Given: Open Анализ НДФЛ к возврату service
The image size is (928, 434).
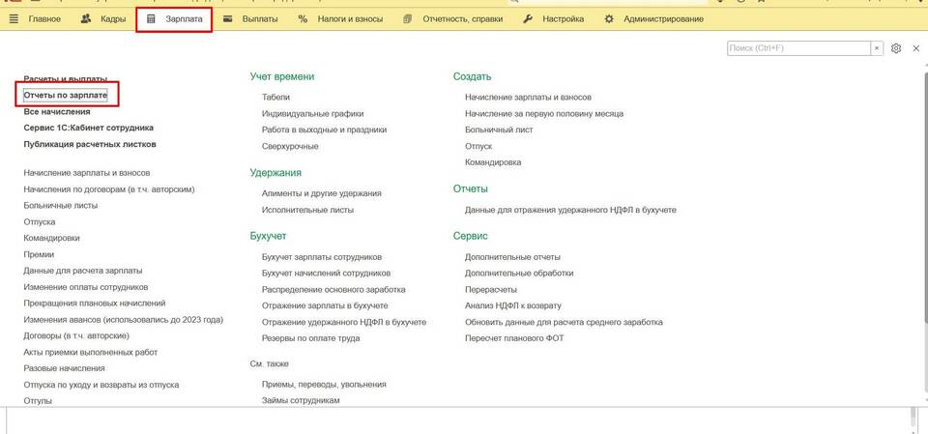Looking at the screenshot, I should point(512,305).
